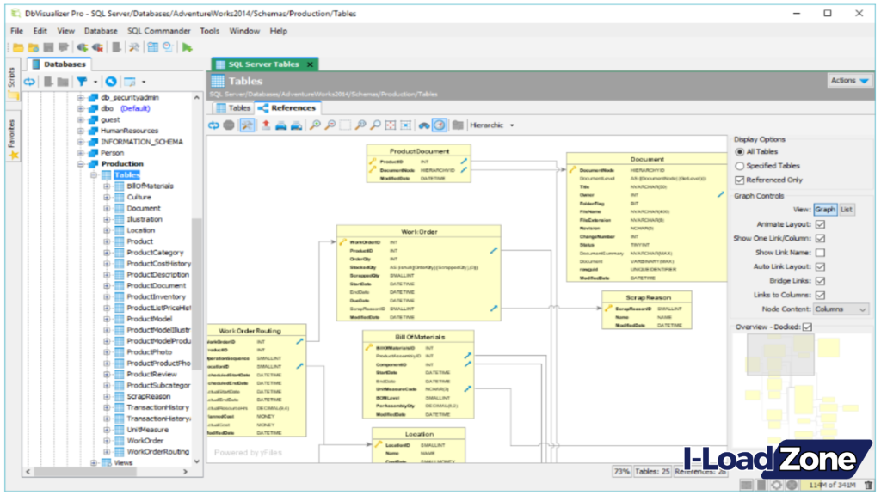Expand the HumanResources schema node
This screenshot has width=881, height=495.
(80, 131)
